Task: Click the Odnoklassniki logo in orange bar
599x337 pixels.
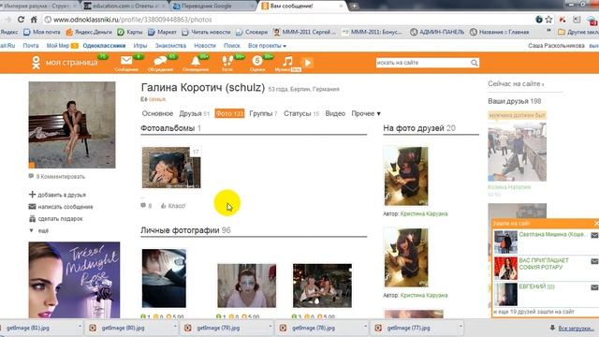Action: coord(36,63)
